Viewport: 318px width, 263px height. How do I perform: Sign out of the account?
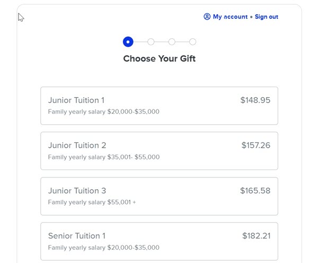coord(266,17)
